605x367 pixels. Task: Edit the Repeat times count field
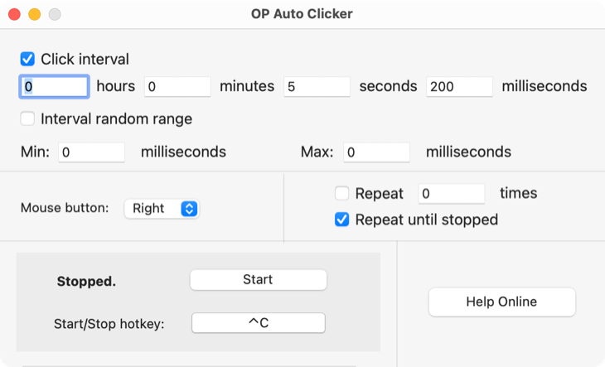click(451, 194)
